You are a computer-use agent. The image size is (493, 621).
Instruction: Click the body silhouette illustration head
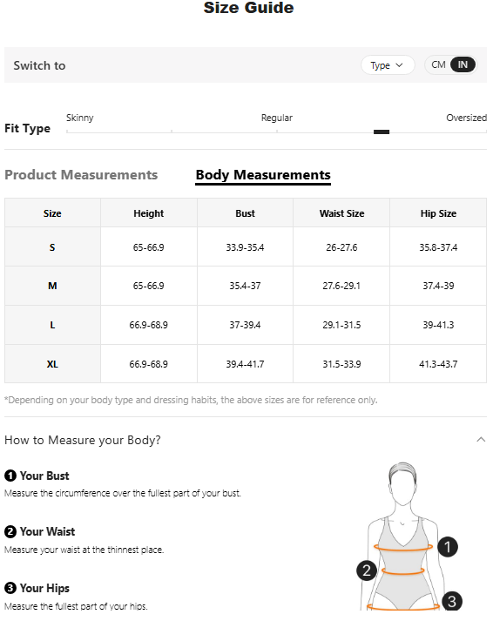tap(402, 483)
